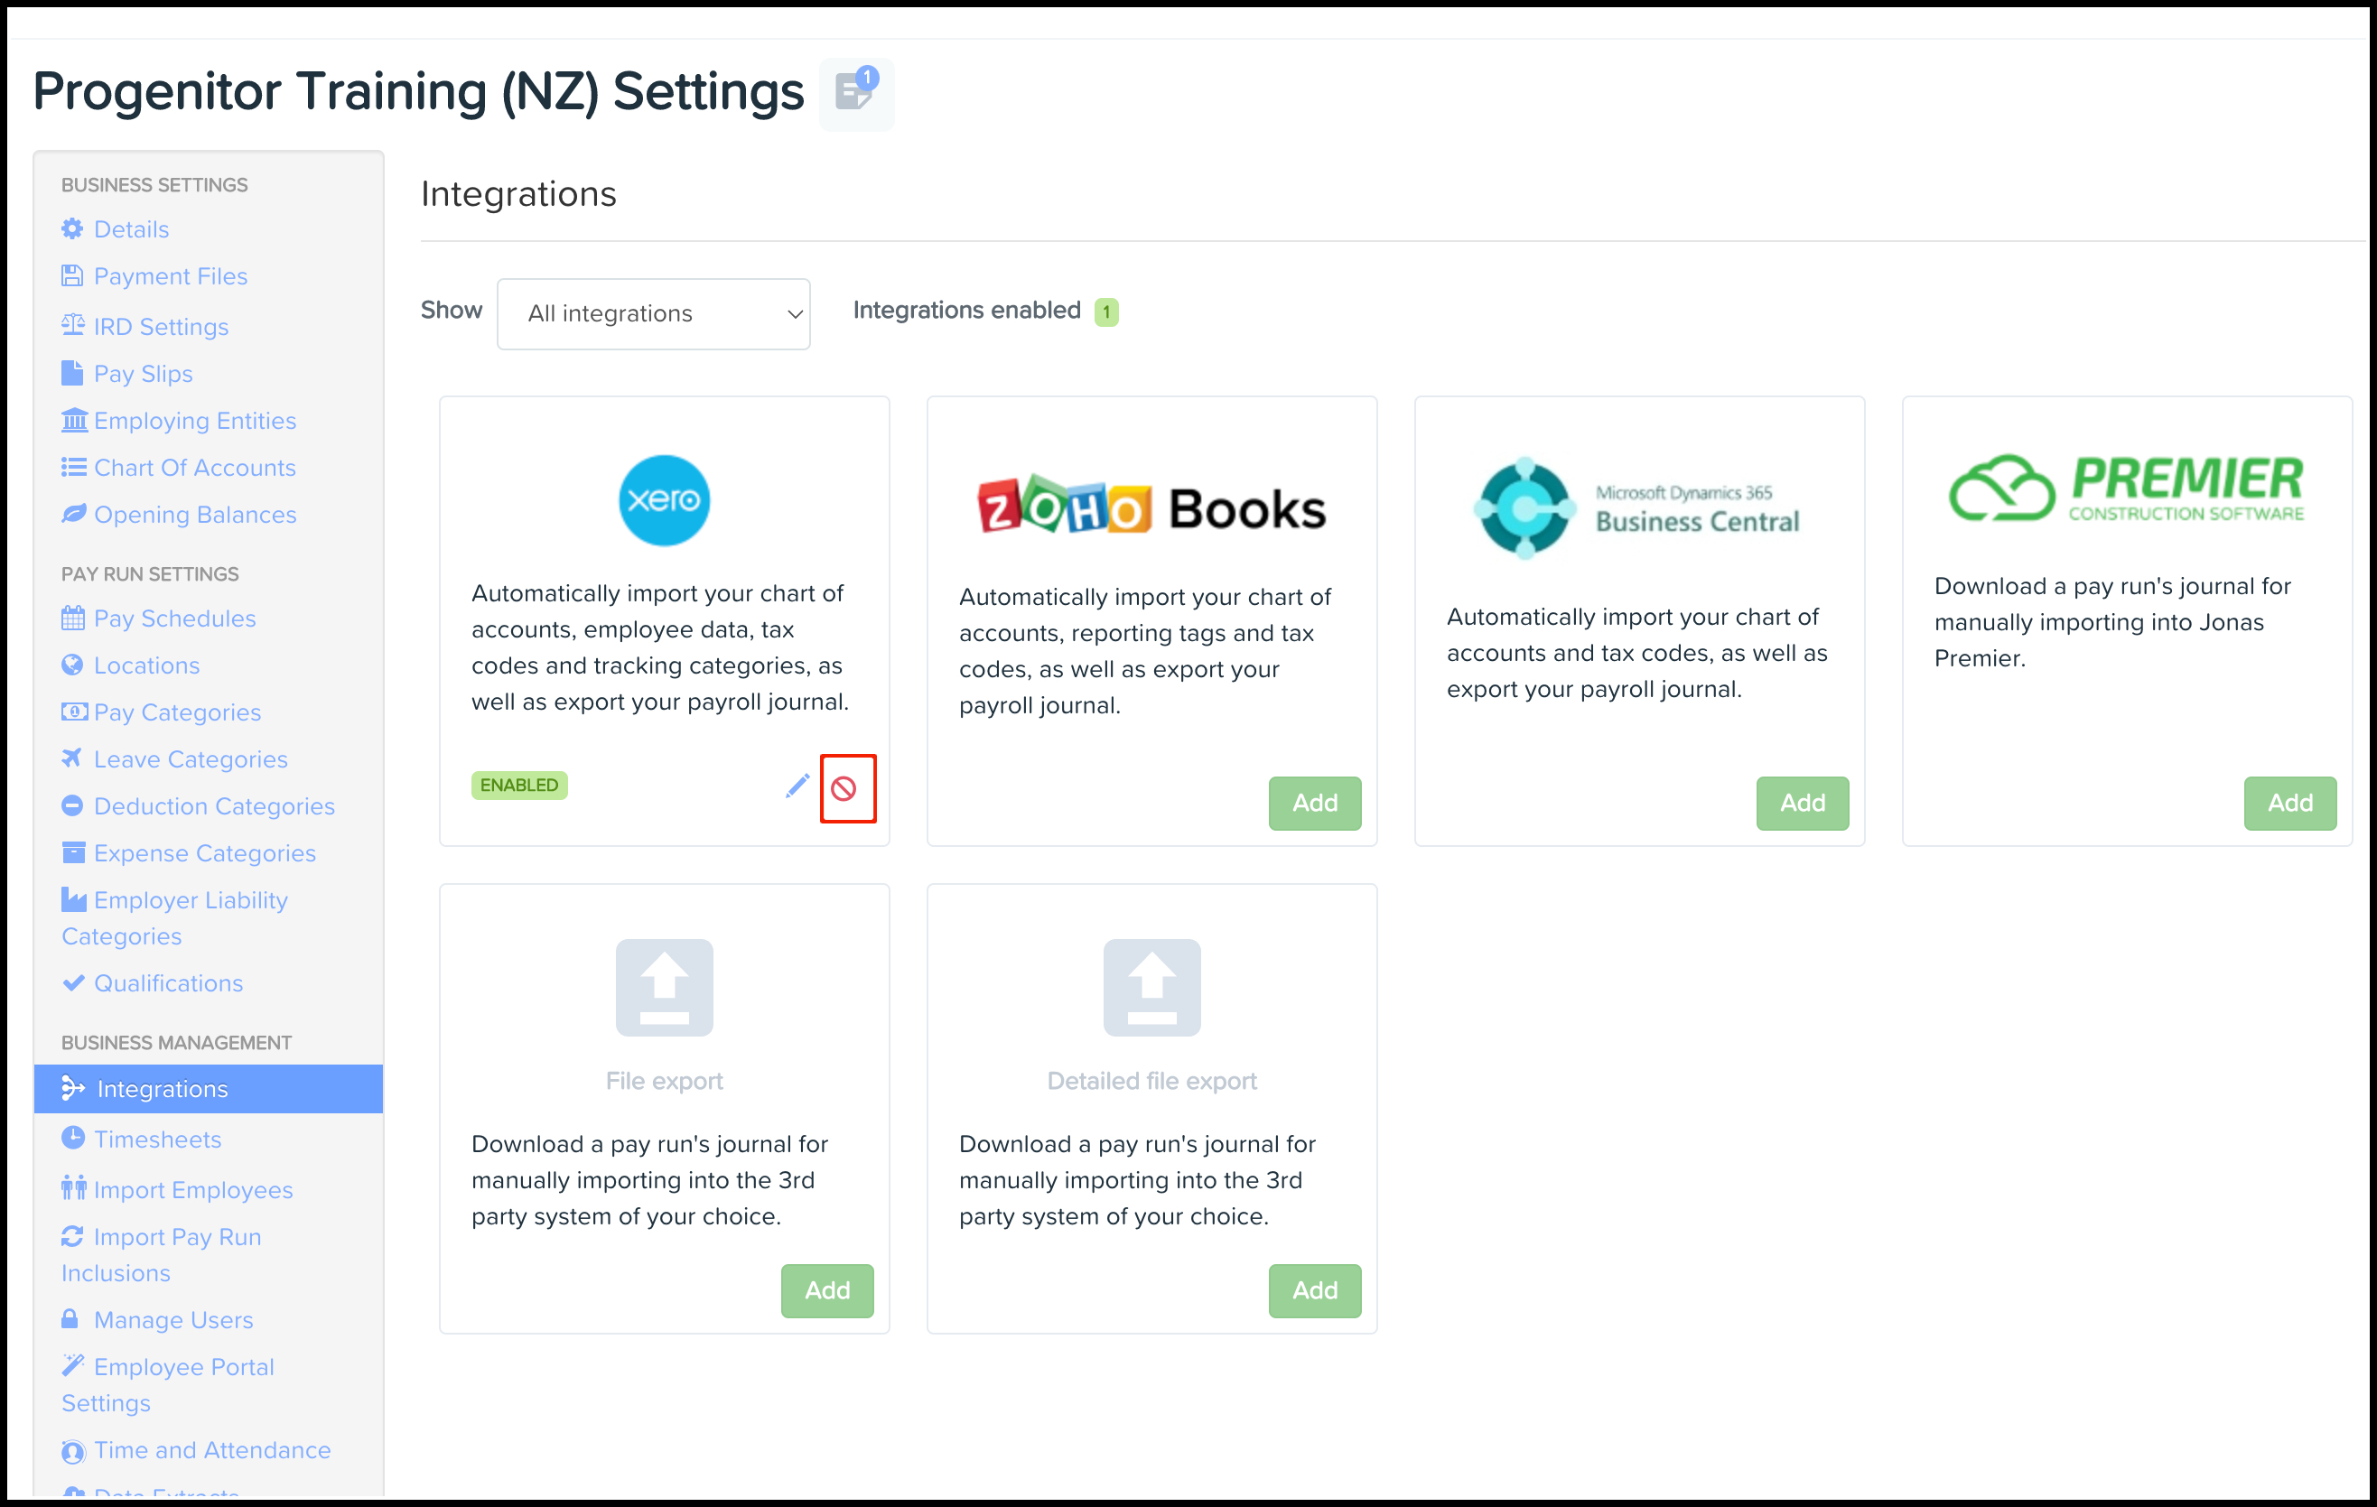This screenshot has width=2377, height=1507.
Task: Click the Xero logo
Action: coord(665,500)
